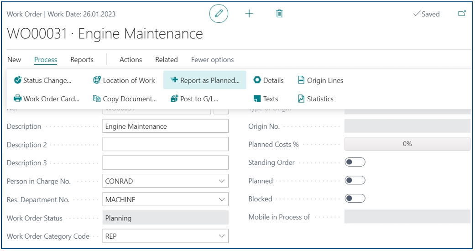Click the WO00031 · Engine Maintenance title
This screenshot has width=475, height=251.
click(x=105, y=33)
